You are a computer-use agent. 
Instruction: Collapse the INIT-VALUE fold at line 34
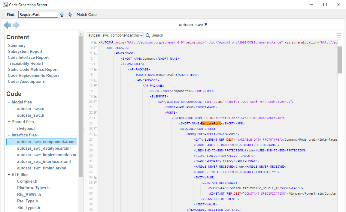click(96, 178)
